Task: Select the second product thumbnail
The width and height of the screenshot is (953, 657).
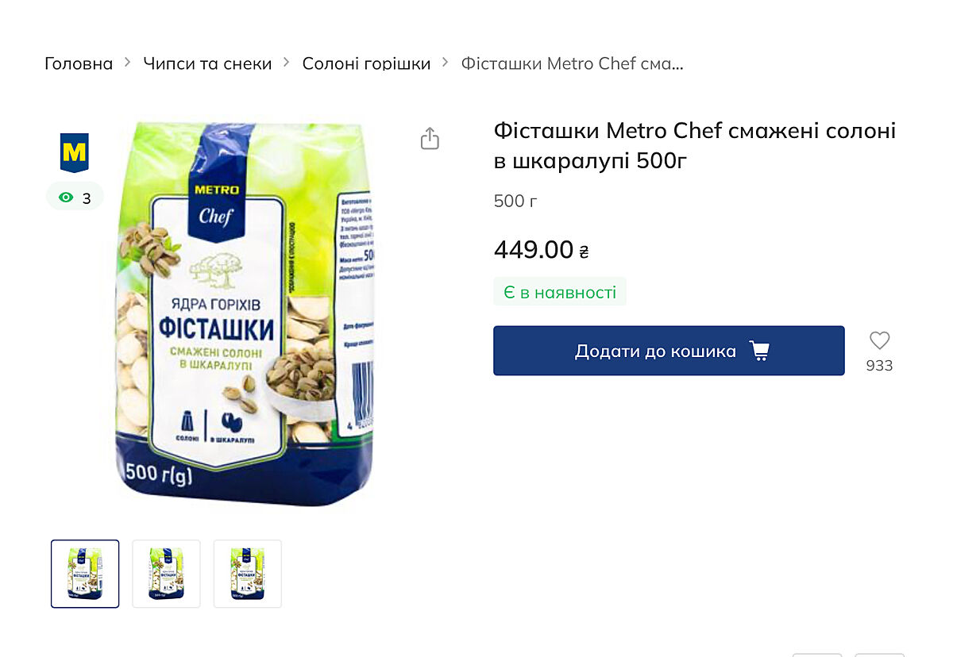Action: [166, 574]
